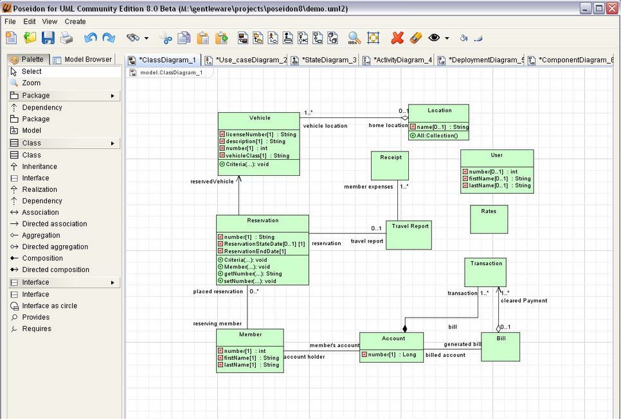
Task: Click the paint bucket fill color icon
Action: (x=463, y=38)
